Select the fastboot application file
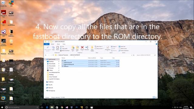The width and height of the screenshot is (194, 109). coord(90,66)
